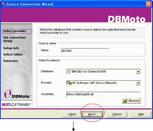Open the folder icon on Browse
Screen dimensions: 153x131
tap(125, 101)
